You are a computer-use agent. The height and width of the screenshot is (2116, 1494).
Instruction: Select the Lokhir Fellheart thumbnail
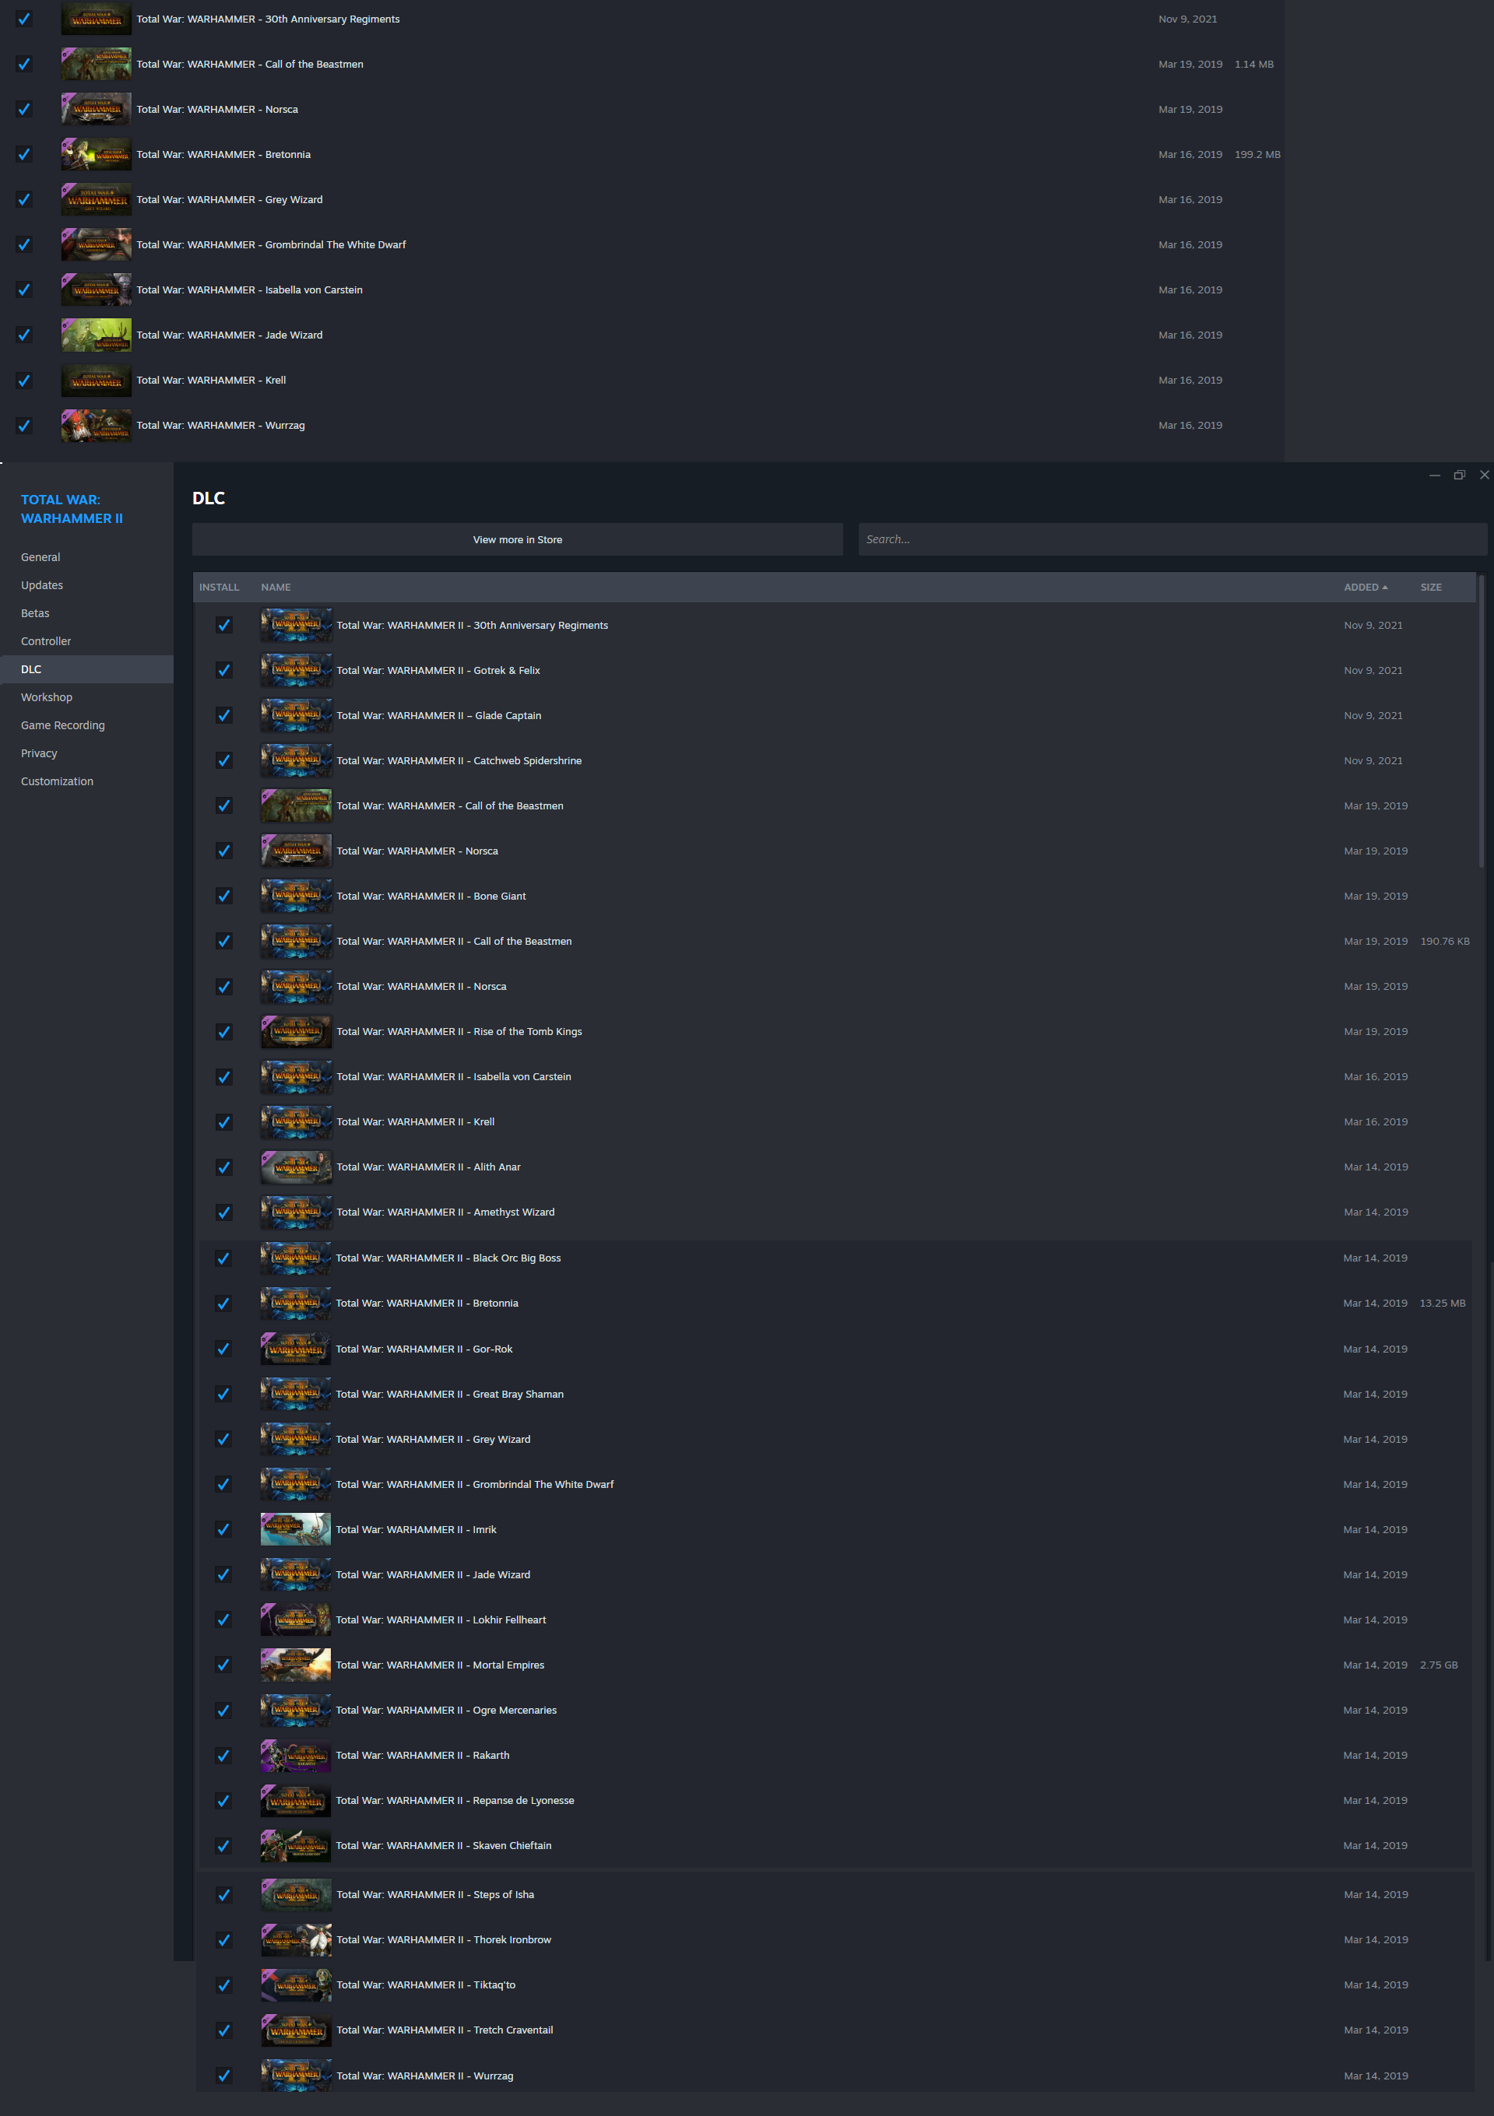click(x=296, y=1619)
